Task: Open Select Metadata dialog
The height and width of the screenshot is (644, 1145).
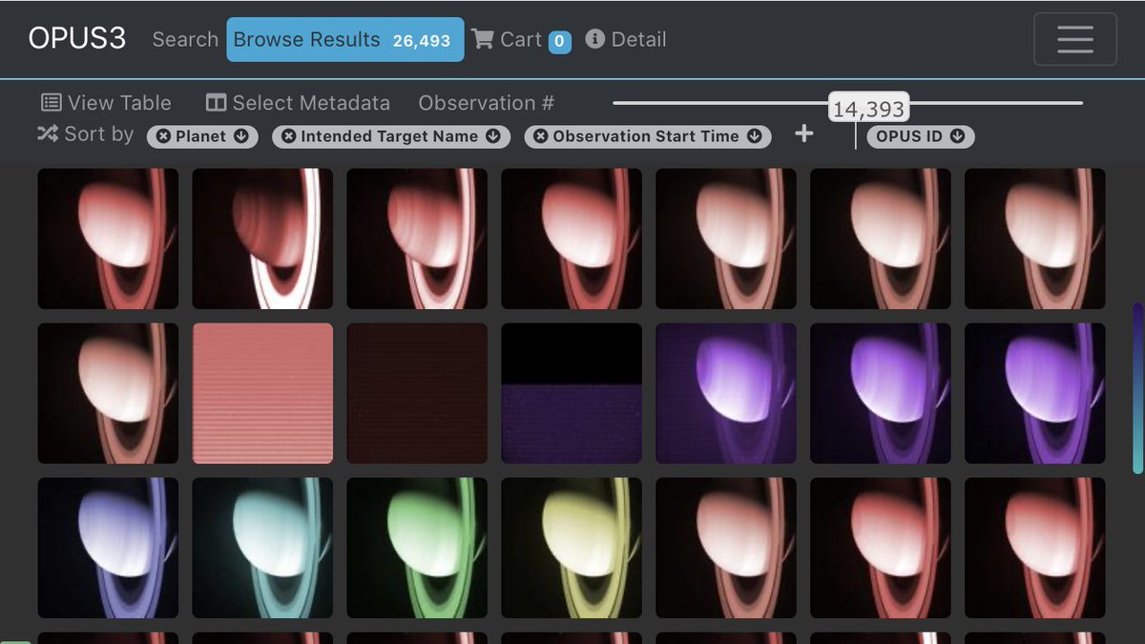Action: [x=298, y=103]
